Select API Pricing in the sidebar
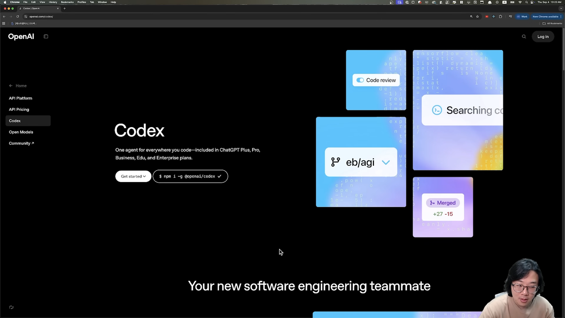This screenshot has width=565, height=318. pyautogui.click(x=19, y=110)
